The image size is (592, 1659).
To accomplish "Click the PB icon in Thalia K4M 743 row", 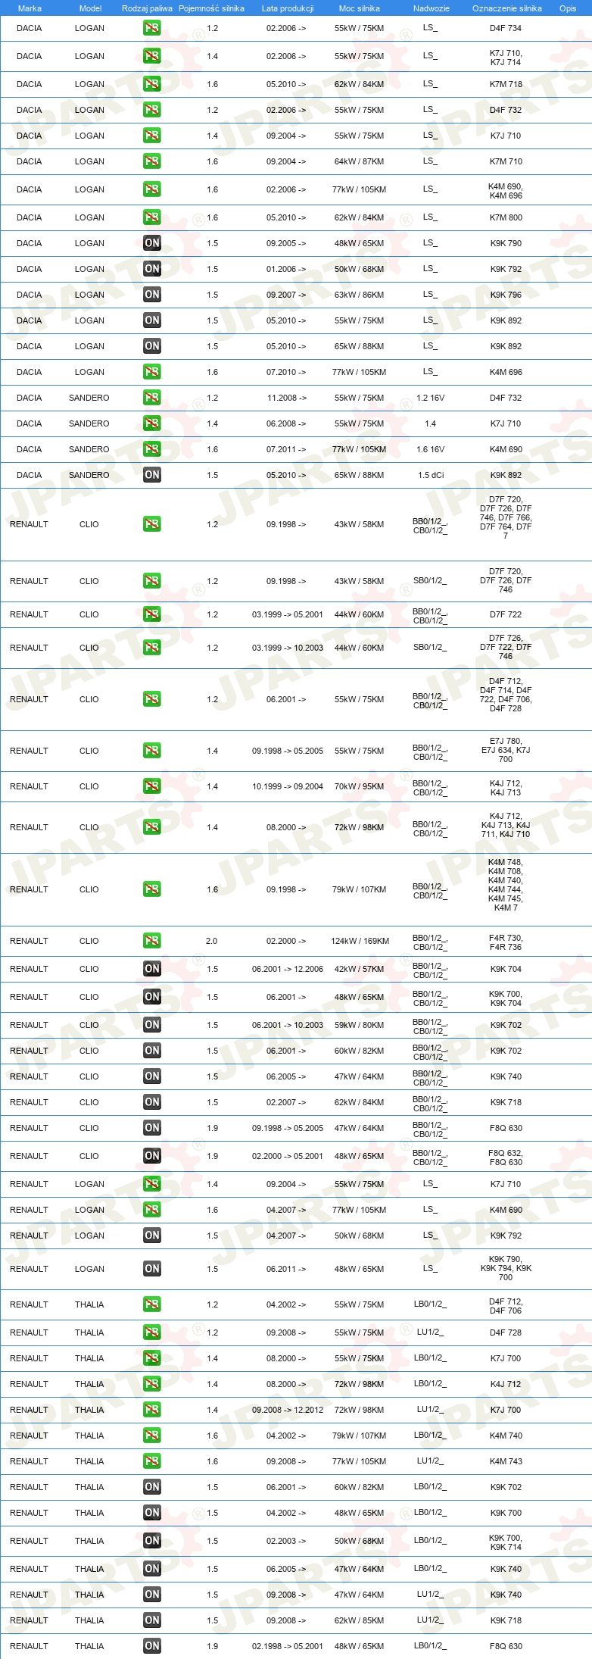I will [151, 1461].
